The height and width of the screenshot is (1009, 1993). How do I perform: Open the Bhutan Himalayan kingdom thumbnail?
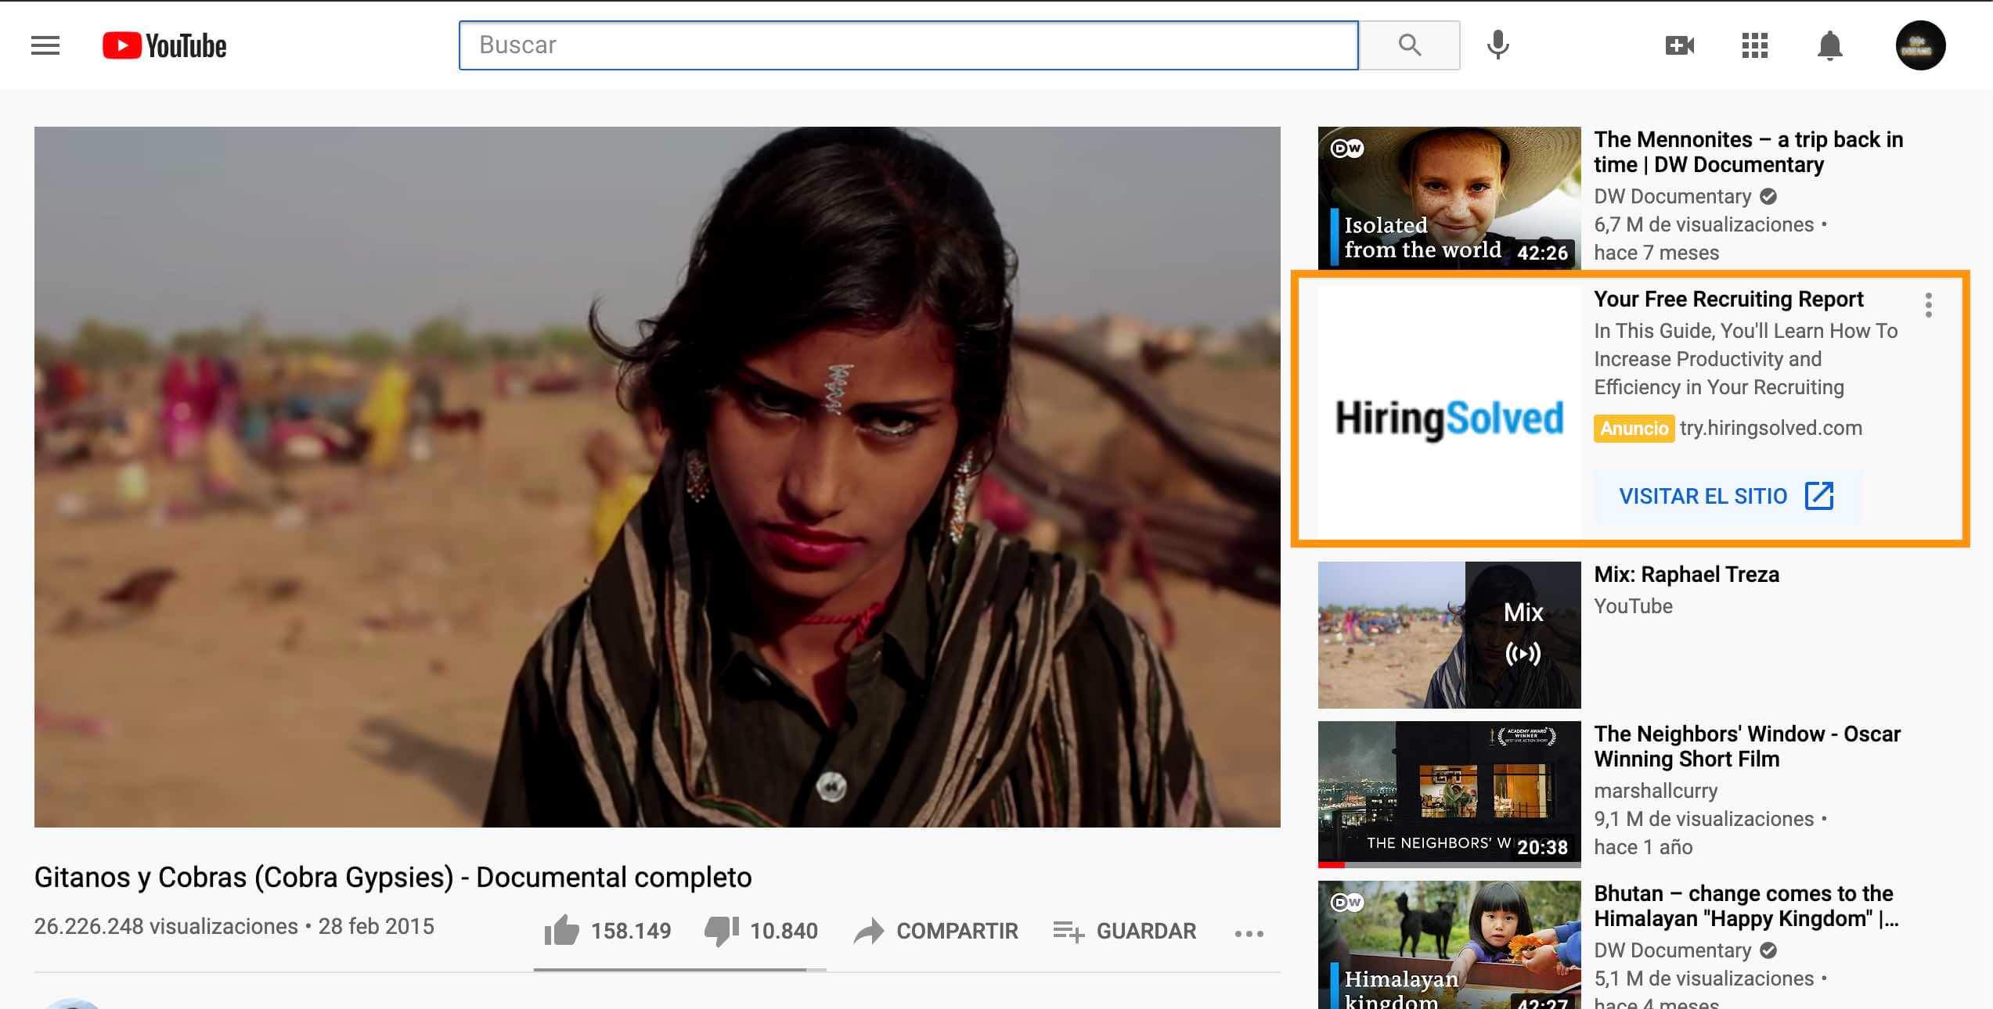(x=1449, y=945)
